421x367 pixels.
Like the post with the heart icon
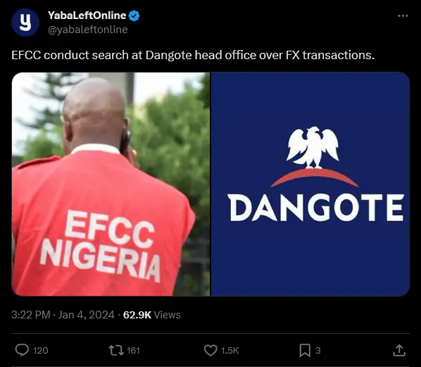click(210, 350)
